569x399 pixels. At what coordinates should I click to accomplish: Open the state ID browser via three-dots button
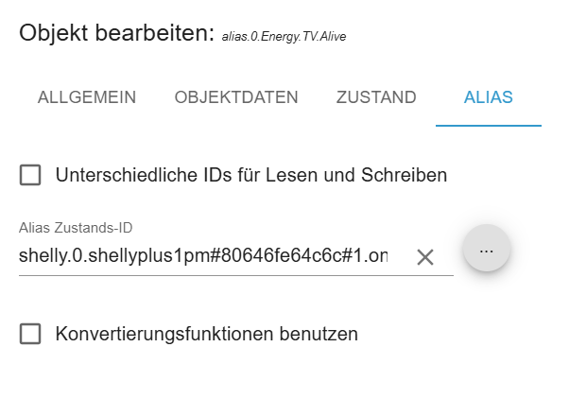487,250
